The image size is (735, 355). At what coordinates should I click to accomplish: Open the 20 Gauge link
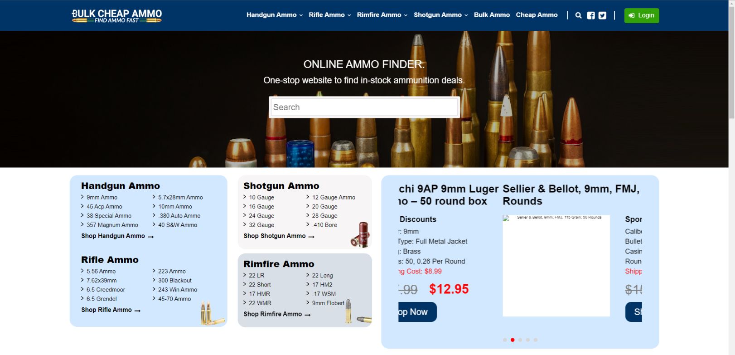coord(324,206)
